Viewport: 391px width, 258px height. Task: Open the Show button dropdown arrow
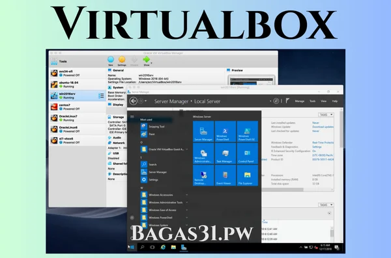point(151,63)
